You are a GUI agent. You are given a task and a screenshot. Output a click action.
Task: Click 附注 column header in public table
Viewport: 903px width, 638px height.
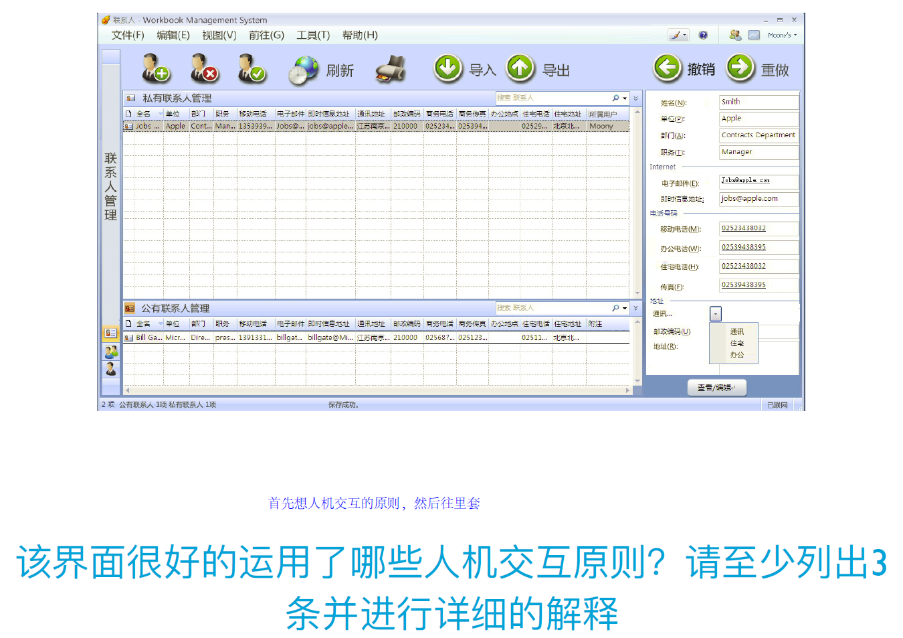607,324
